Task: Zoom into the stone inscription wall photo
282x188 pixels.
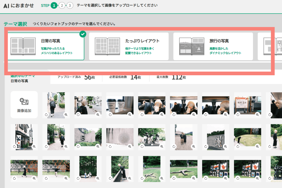Action: (225, 146)
